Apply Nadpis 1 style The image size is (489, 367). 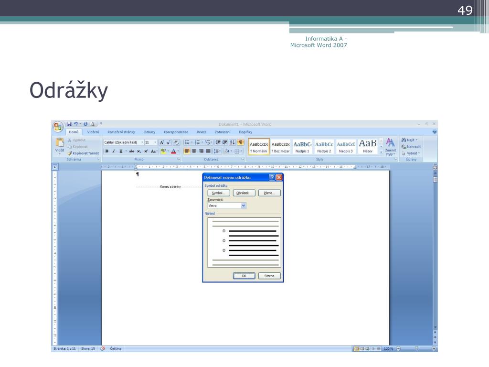(x=302, y=147)
